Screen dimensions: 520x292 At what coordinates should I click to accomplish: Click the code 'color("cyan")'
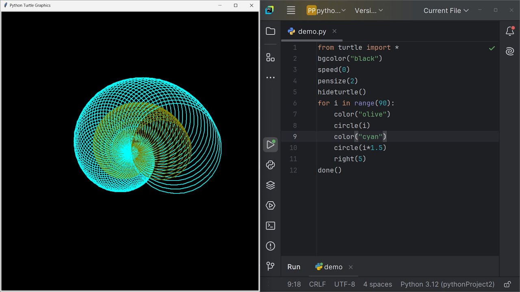tap(360, 137)
